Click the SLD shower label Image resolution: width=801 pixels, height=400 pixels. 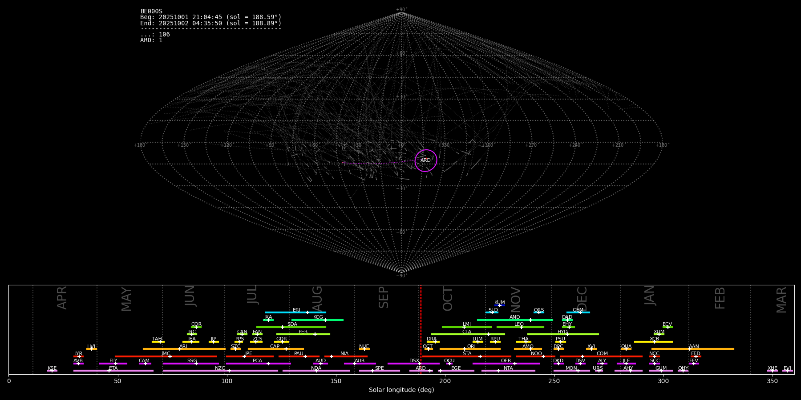pyautogui.click(x=493, y=310)
